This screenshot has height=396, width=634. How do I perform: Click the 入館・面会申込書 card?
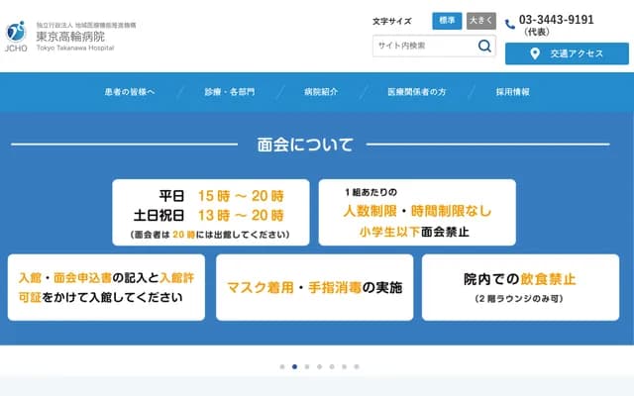click(x=106, y=287)
